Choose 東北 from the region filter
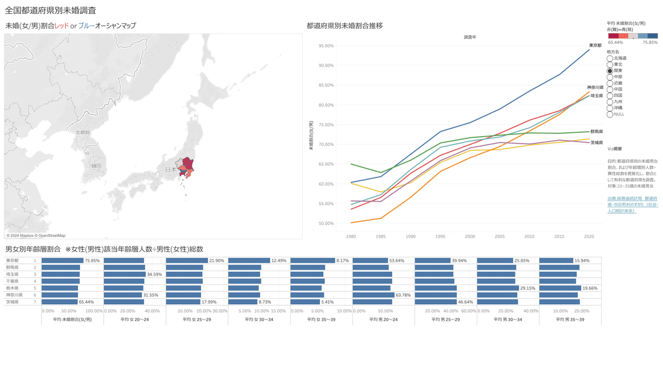The width and height of the screenshot is (663, 372). click(609, 64)
